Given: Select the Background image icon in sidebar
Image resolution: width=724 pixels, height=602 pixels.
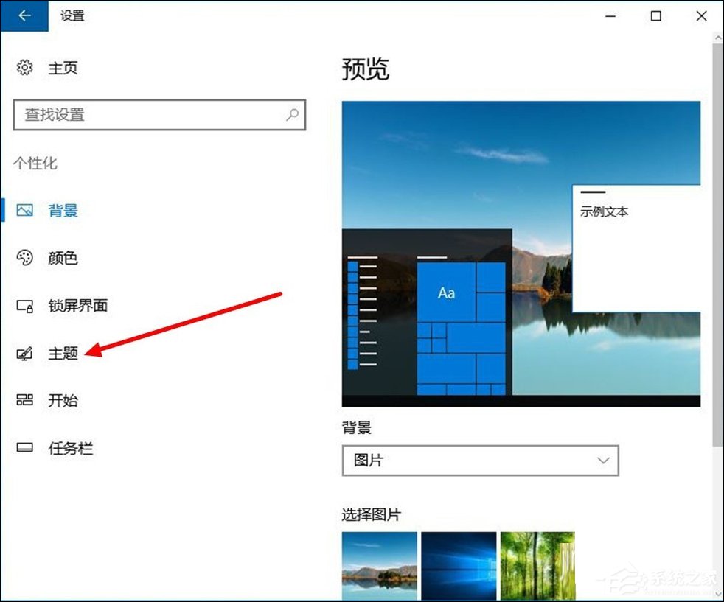Looking at the screenshot, I should point(26,211).
